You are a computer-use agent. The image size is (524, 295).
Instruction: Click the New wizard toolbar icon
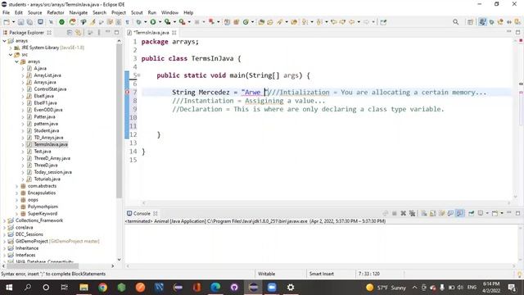point(7,22)
